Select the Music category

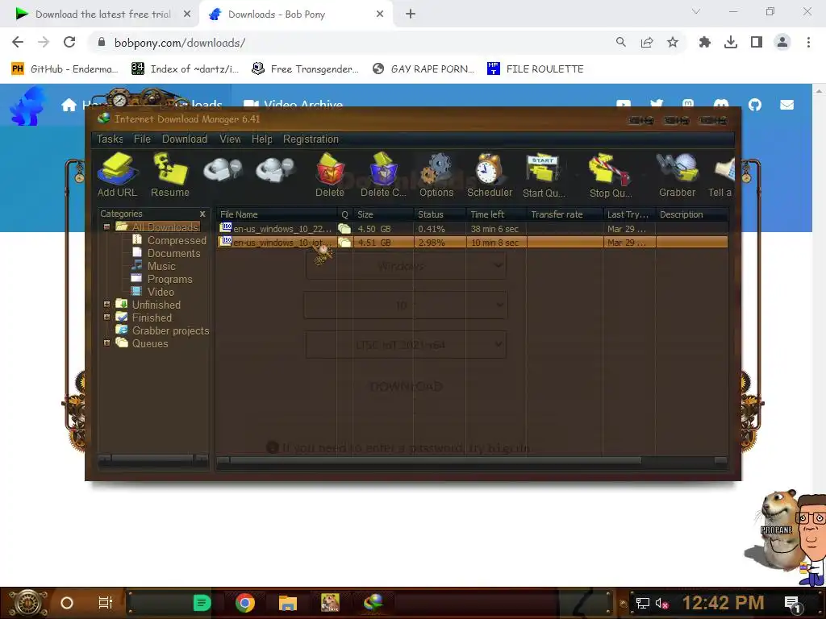(153, 266)
